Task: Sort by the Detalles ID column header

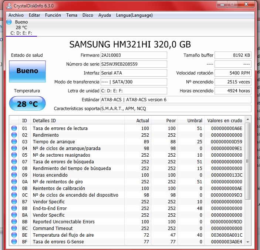Action: tap(77, 120)
